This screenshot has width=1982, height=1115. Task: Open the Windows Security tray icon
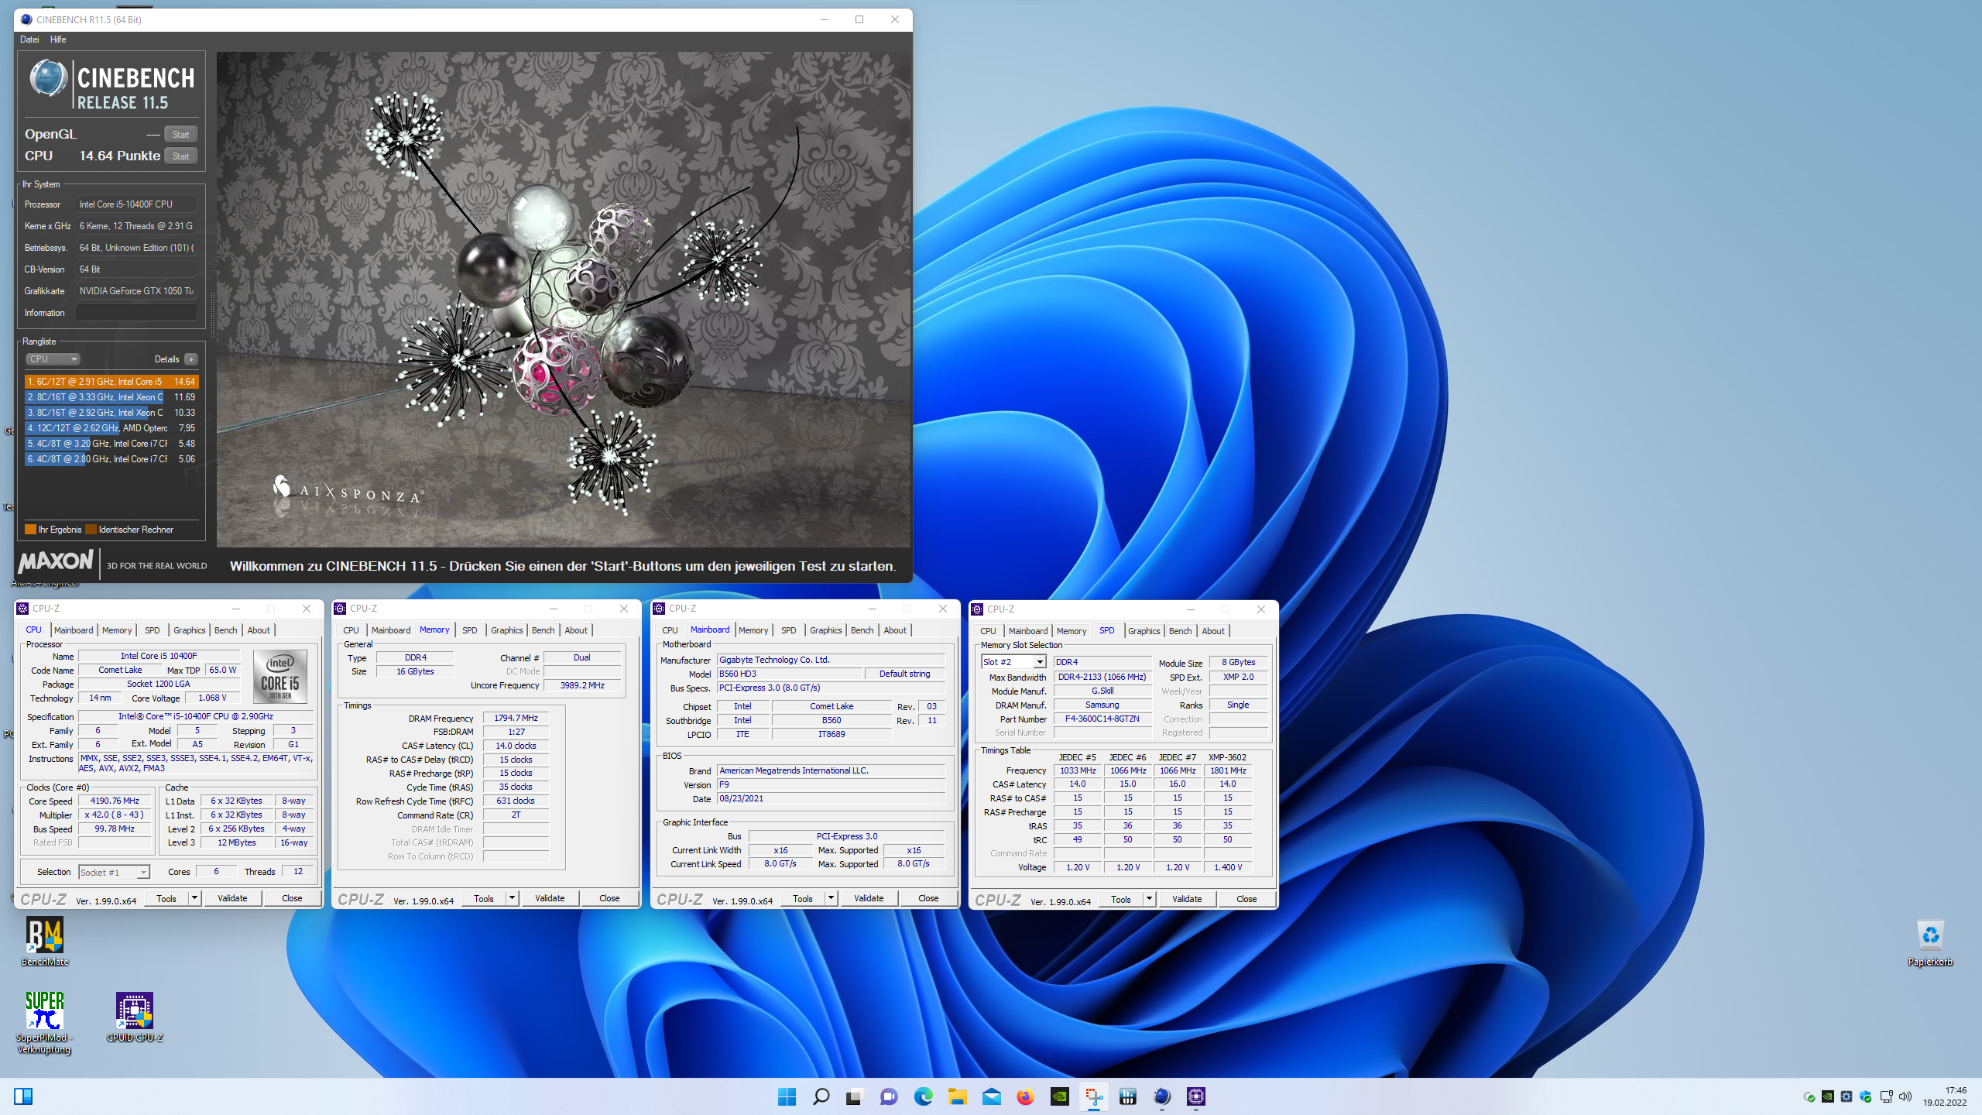point(1866,1096)
